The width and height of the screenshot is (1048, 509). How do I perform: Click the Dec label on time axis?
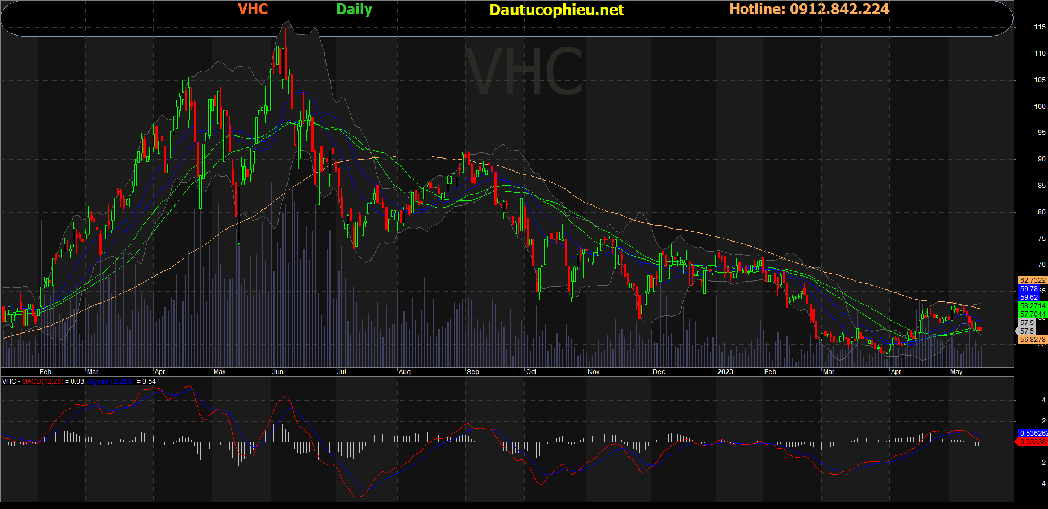pos(659,372)
